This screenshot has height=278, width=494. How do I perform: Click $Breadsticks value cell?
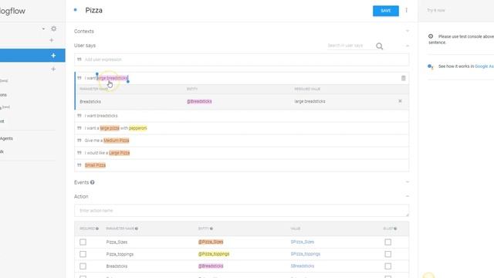point(302,266)
